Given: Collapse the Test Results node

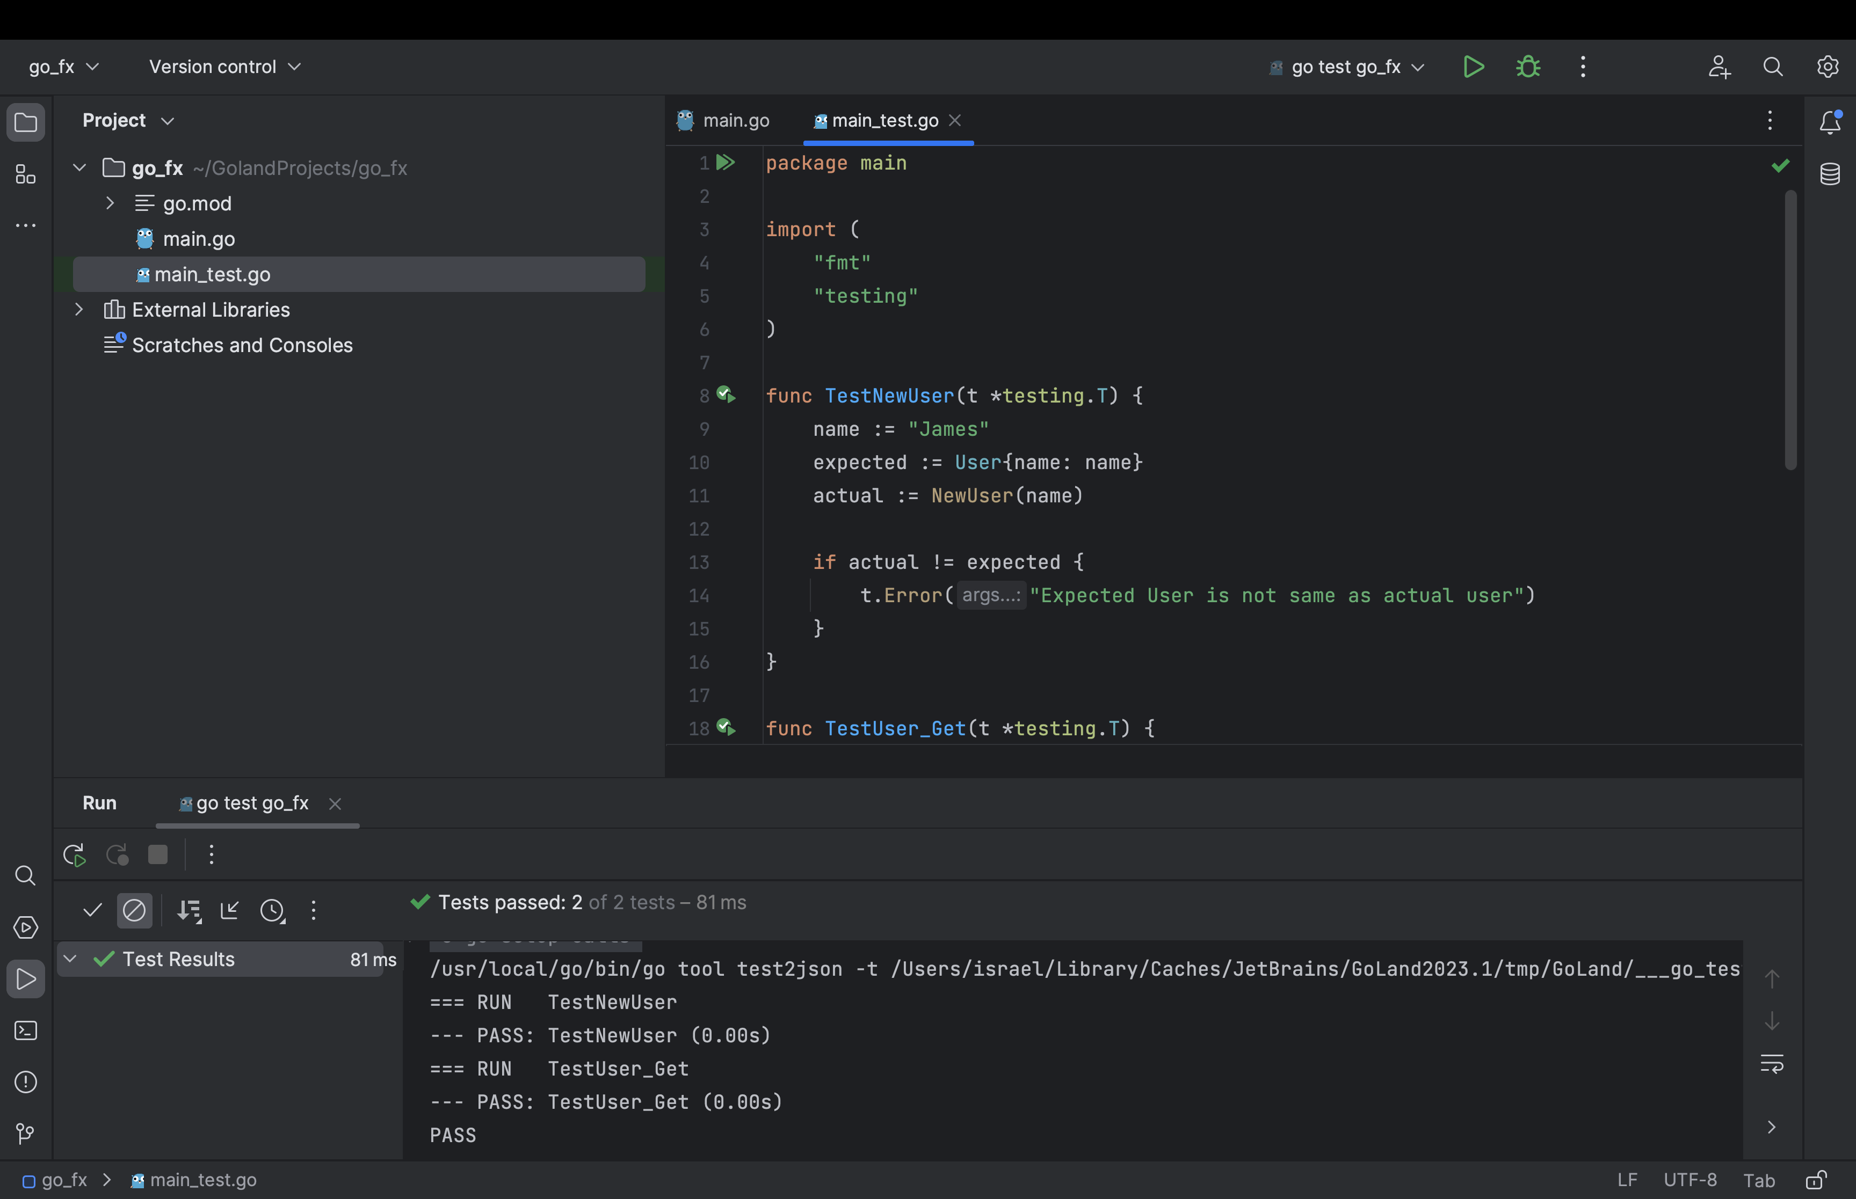Looking at the screenshot, I should point(70,959).
